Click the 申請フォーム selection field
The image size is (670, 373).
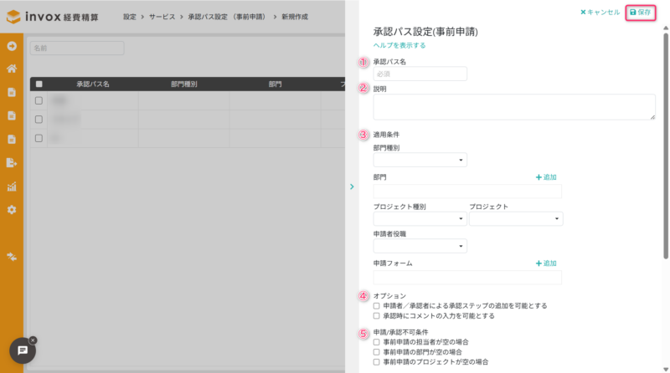click(x=467, y=278)
